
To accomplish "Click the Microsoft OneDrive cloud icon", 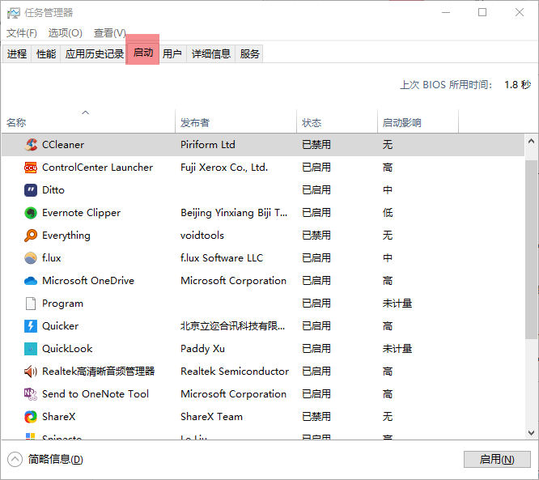I will [x=31, y=281].
